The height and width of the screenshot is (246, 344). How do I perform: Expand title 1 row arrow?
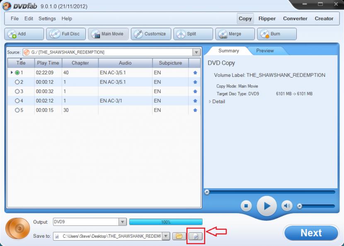tap(12, 72)
